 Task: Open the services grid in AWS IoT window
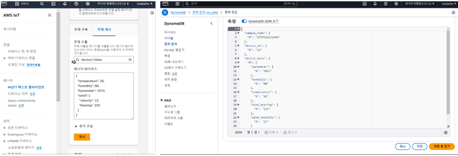tap(17, 4)
